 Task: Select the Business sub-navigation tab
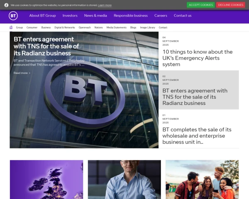(46, 27)
